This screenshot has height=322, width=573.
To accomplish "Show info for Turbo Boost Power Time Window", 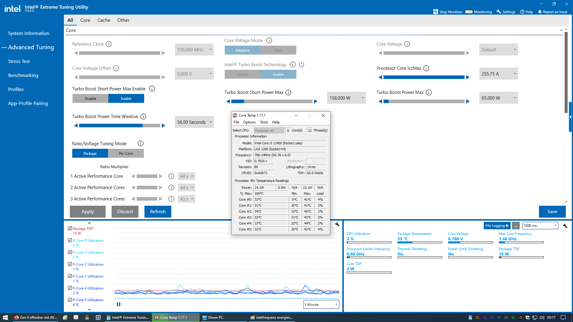I will click(x=143, y=117).
